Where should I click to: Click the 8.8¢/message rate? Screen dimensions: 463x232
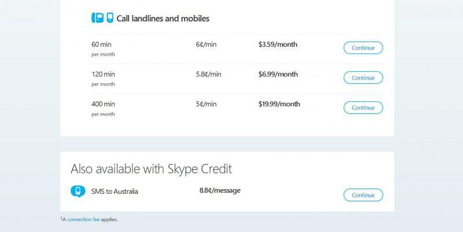pos(220,191)
